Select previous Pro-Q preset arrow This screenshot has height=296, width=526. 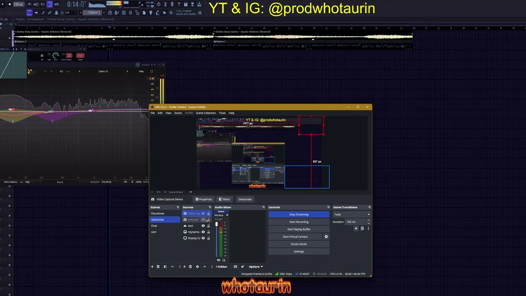coord(79,72)
